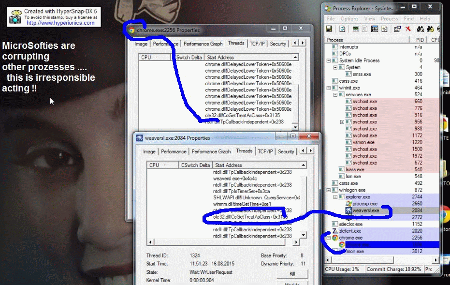Click the greyed Show Process Tree toolbar icon

pyautogui.click(x=365, y=29)
